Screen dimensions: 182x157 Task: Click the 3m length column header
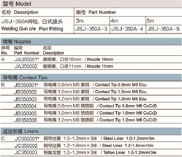point(92,21)
